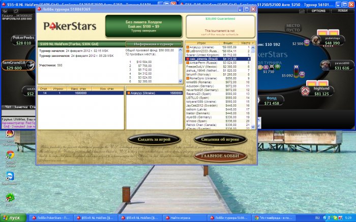This screenshot has height=222, width=356.
Task: Click the scroll-up arrow of the prize payouts panel
Action: click(x=180, y=50)
